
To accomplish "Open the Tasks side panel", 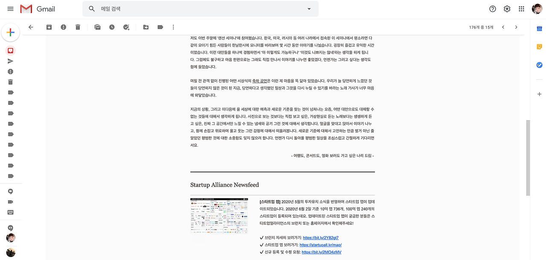I will 539,65.
